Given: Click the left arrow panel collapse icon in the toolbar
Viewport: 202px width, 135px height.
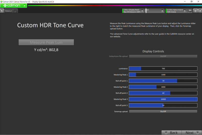Looking at the screenshot, I should [200, 11].
